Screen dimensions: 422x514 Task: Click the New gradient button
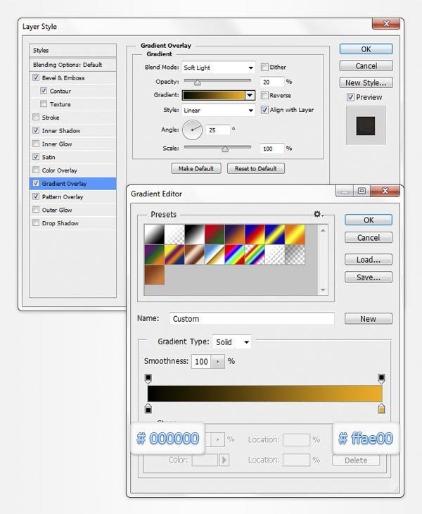tap(369, 319)
